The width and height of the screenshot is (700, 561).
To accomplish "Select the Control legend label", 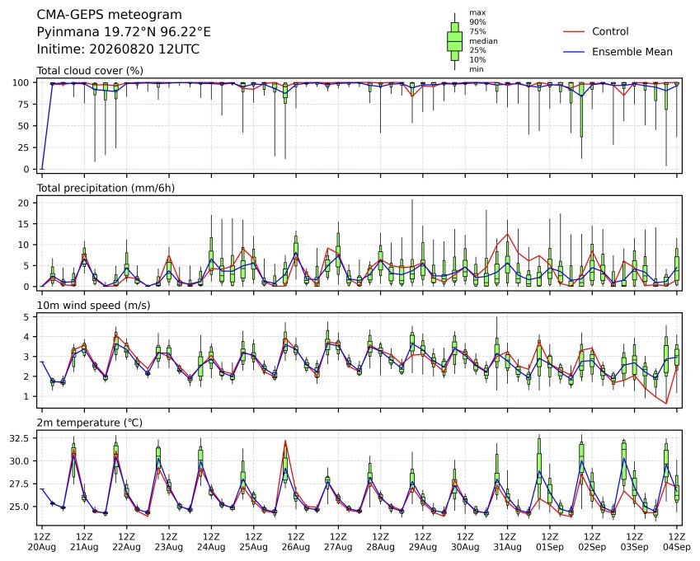I will (610, 31).
